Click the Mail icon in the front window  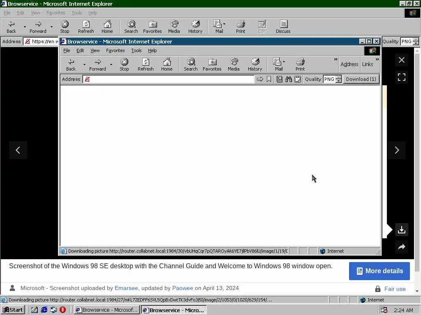coord(277,64)
